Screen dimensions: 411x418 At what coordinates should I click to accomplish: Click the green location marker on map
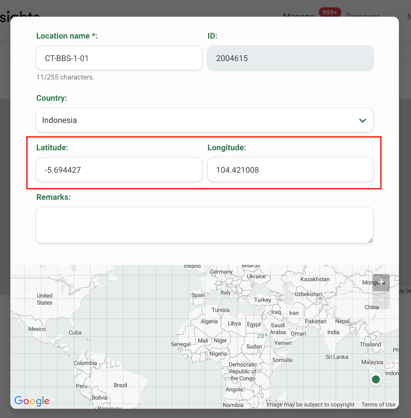pyautogui.click(x=376, y=379)
